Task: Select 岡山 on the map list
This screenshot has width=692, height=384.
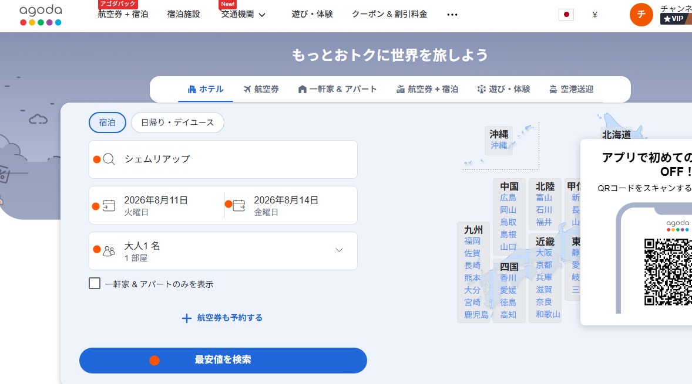Action: pyautogui.click(x=508, y=210)
